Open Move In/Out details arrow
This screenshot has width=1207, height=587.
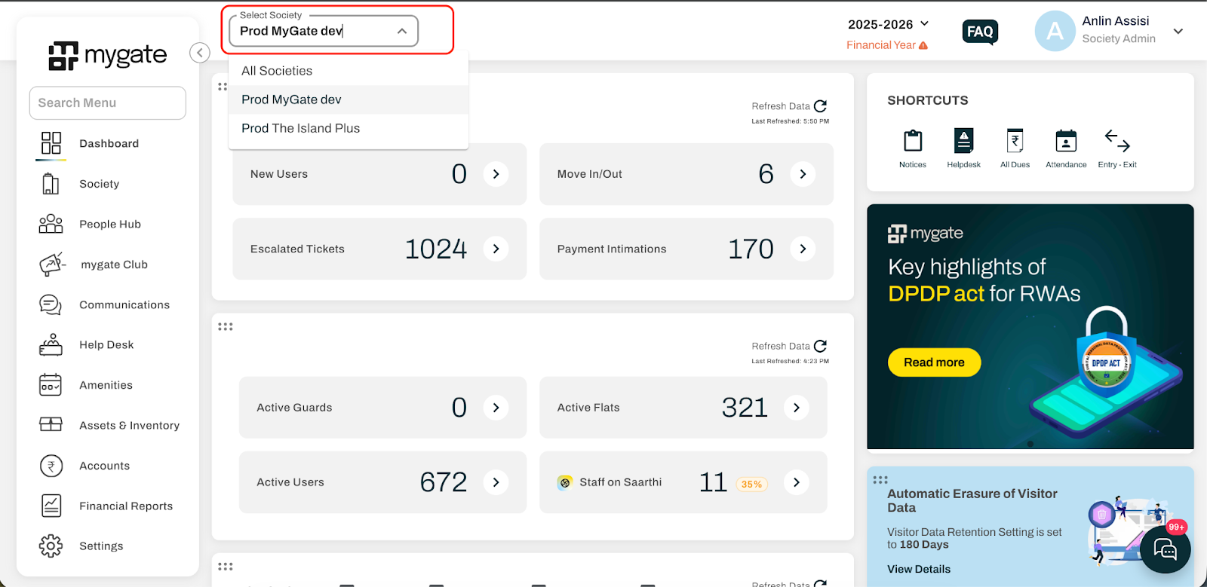[803, 174]
